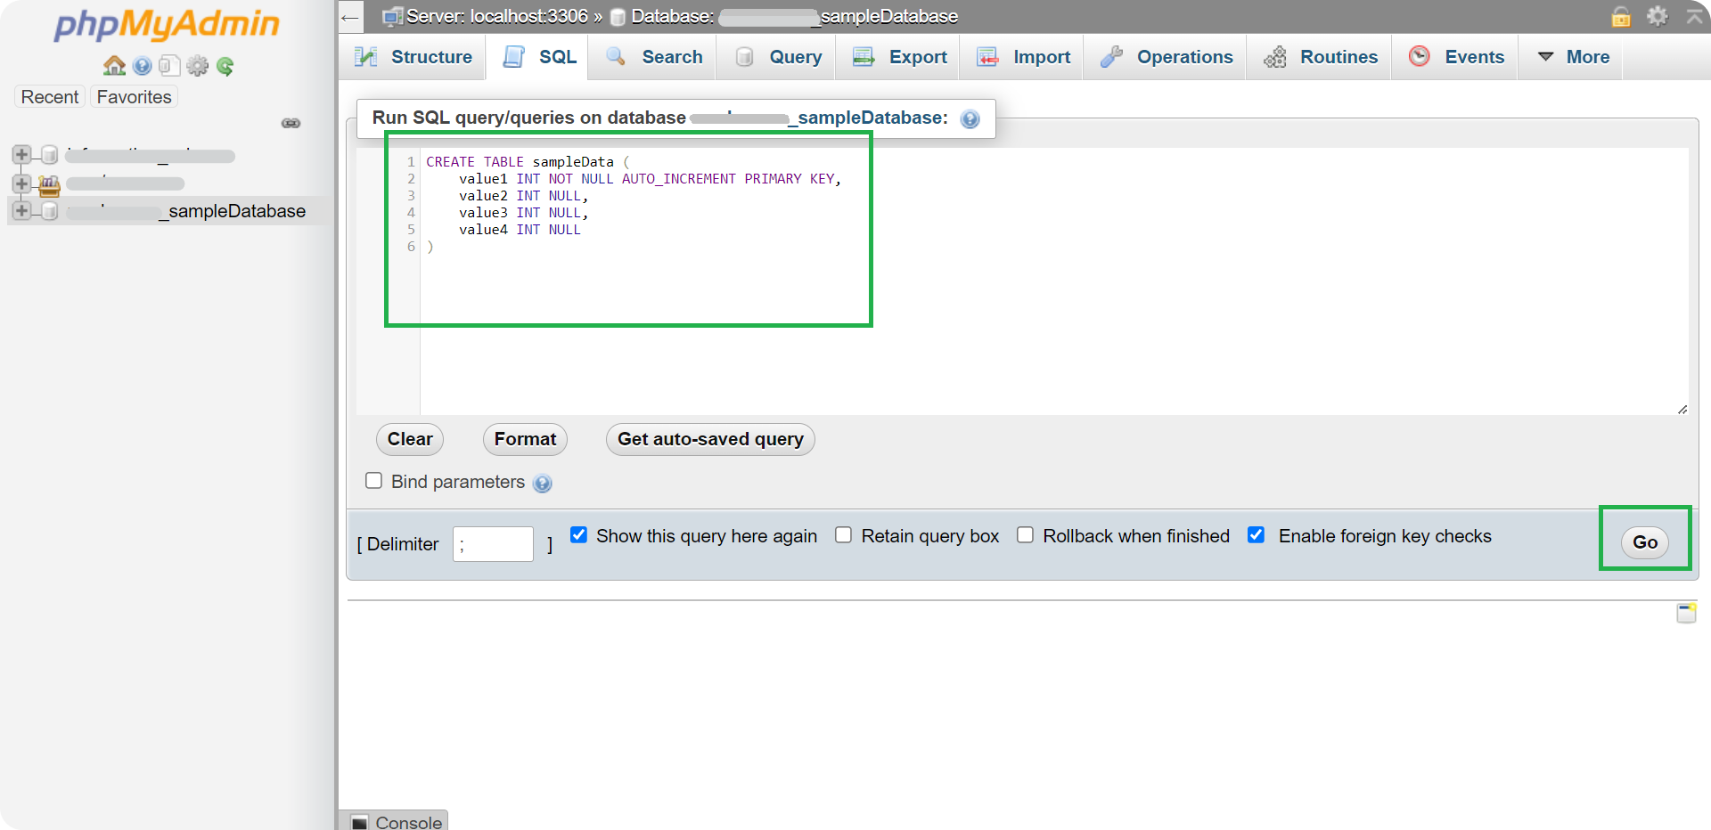Viewport: 1711px width, 830px height.
Task: Tick the Rollback when finished checkbox
Action: pyautogui.click(x=1026, y=535)
